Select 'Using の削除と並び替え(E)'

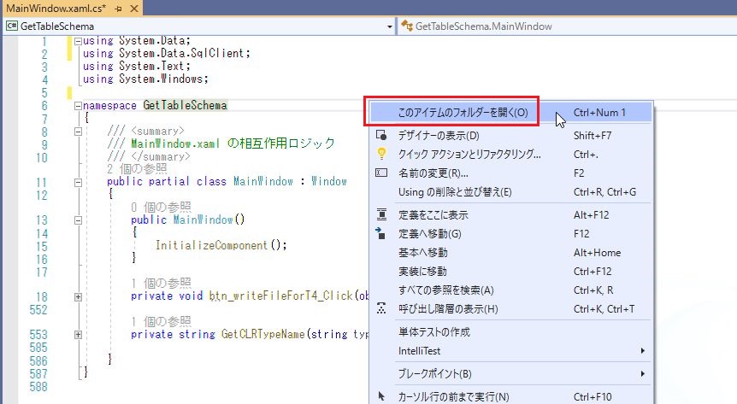coord(511,191)
